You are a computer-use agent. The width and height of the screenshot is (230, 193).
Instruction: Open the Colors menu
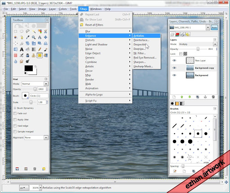pos(62,9)
